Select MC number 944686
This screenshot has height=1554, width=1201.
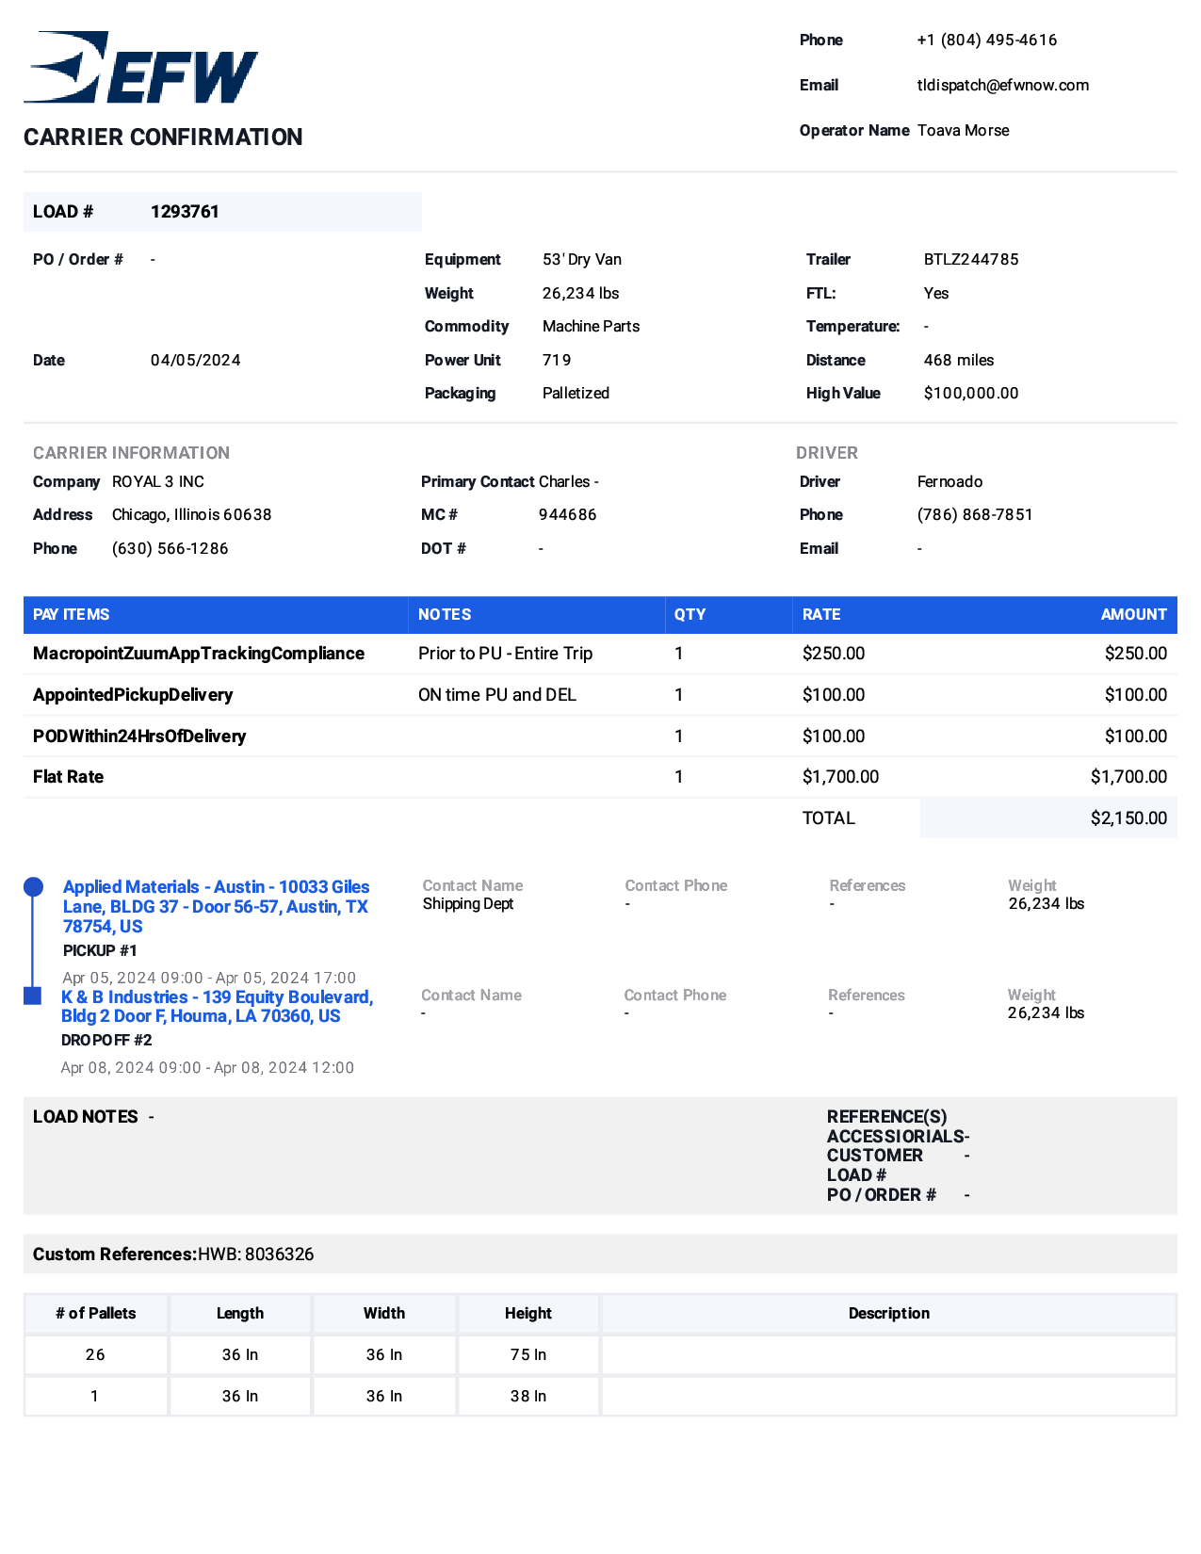[567, 514]
